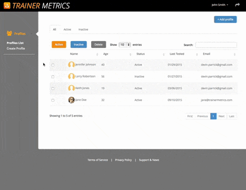Screen dimensions: 246x190
Task: Sort table by Status column arrows
Action: point(164,54)
